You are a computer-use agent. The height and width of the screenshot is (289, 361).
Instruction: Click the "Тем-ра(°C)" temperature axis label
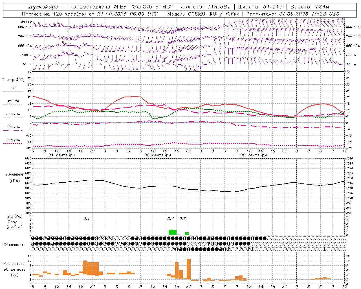click(x=13, y=80)
